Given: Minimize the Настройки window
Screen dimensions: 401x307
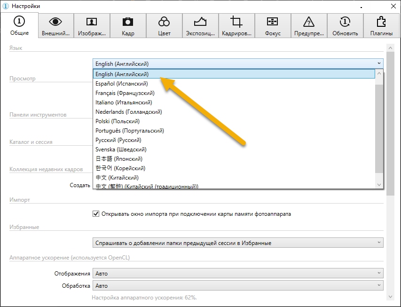Looking at the screenshot, I should (361, 7).
